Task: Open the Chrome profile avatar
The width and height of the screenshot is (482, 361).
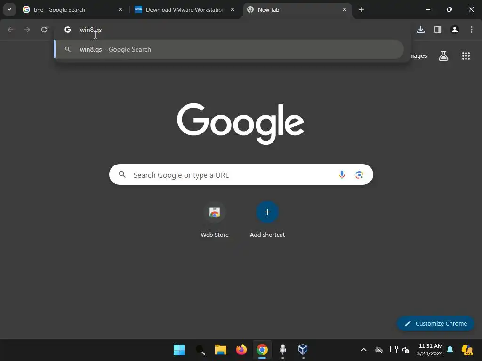Action: click(455, 30)
